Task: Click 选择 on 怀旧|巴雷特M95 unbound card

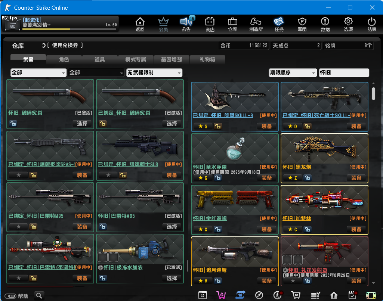Action: (172, 227)
